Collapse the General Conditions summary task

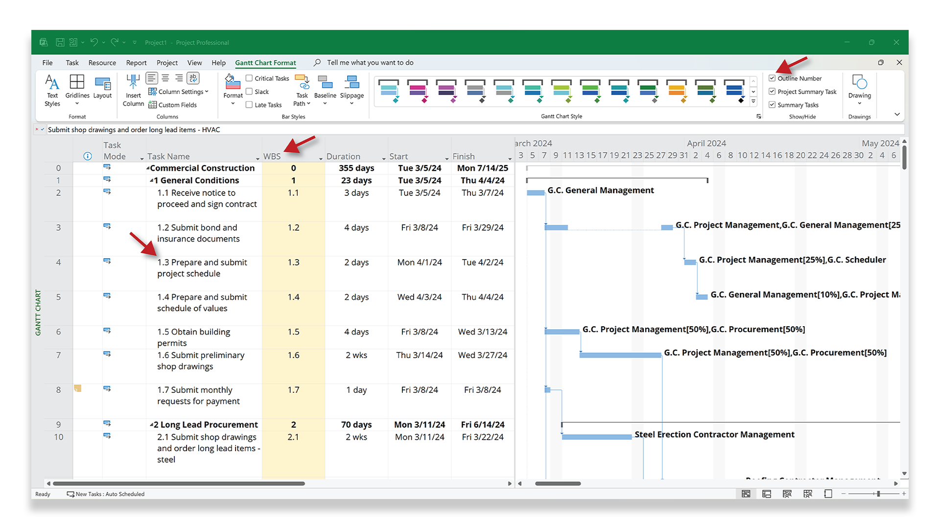(152, 181)
